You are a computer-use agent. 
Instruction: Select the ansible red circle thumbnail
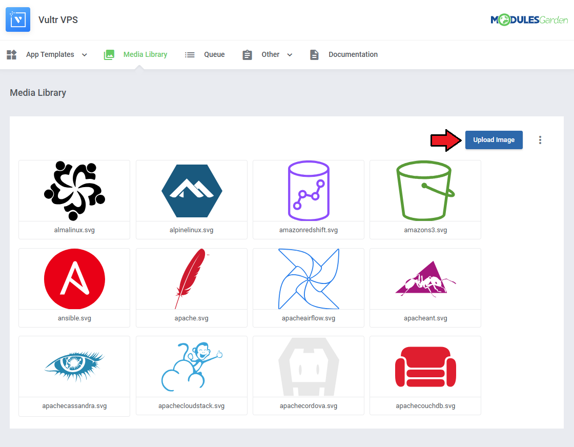[x=74, y=279]
